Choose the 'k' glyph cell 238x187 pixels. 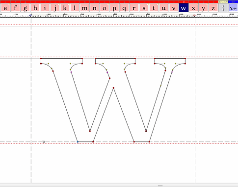click(x=65, y=8)
